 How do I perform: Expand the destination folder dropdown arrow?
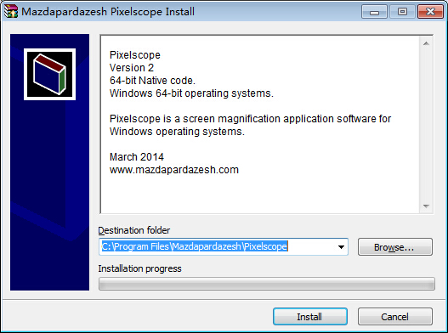point(341,246)
